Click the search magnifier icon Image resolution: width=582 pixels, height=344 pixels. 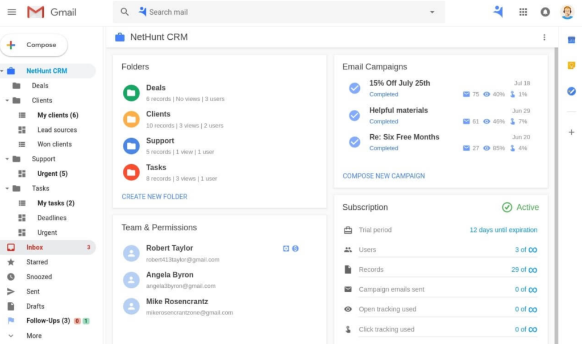(124, 12)
